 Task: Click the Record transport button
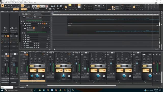(x=47, y=6)
